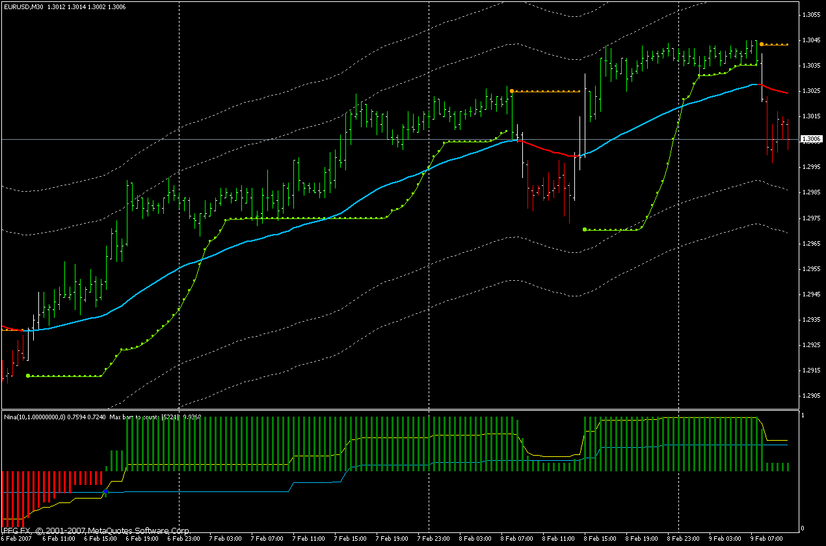Click the 7 Feb 19:00 time label
The width and height of the screenshot is (826, 546).
pyautogui.click(x=392, y=539)
